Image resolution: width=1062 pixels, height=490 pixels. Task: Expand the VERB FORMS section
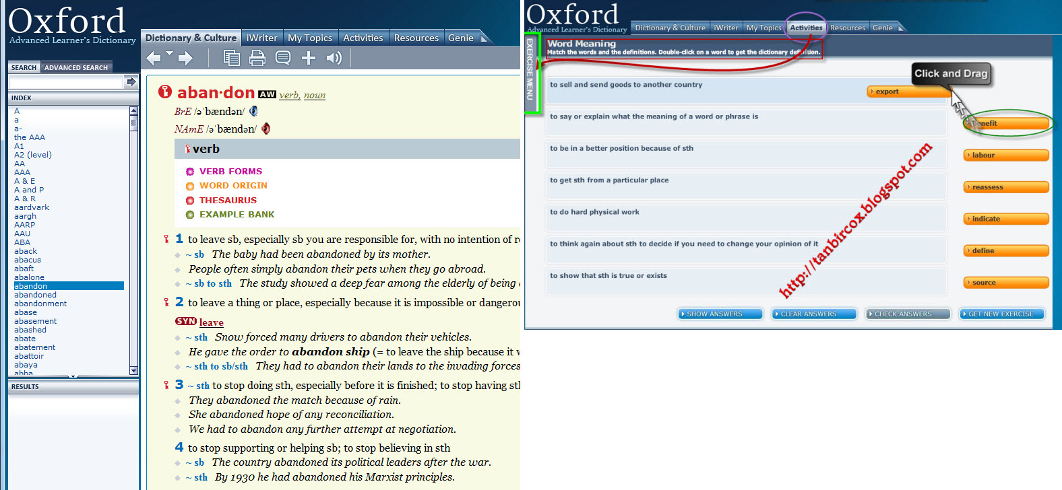230,172
